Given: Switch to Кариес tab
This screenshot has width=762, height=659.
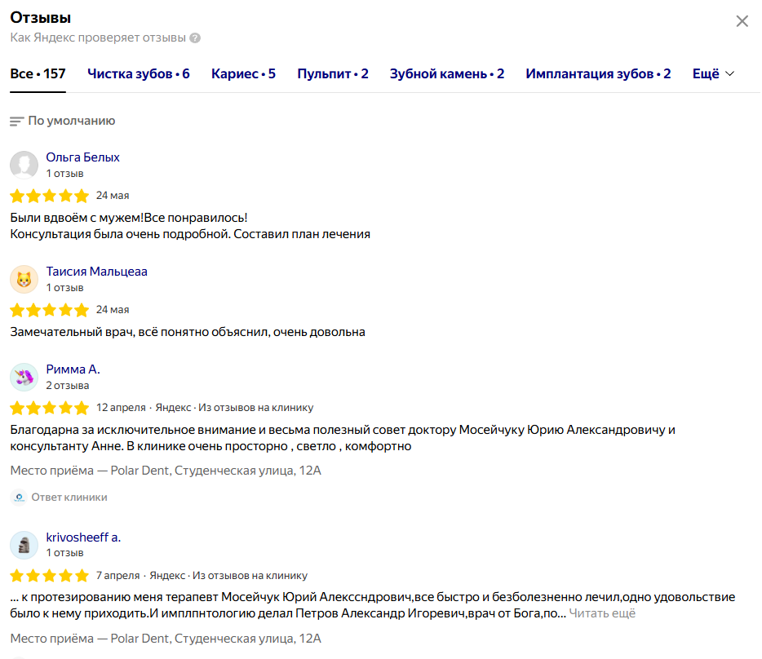Looking at the screenshot, I should tap(243, 74).
